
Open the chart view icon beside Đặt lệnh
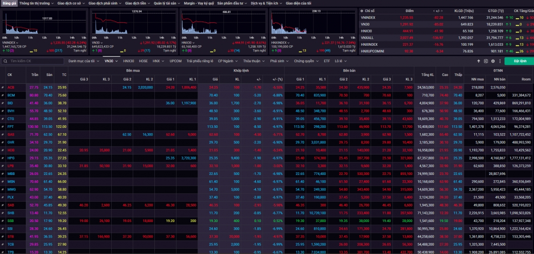(x=485, y=61)
